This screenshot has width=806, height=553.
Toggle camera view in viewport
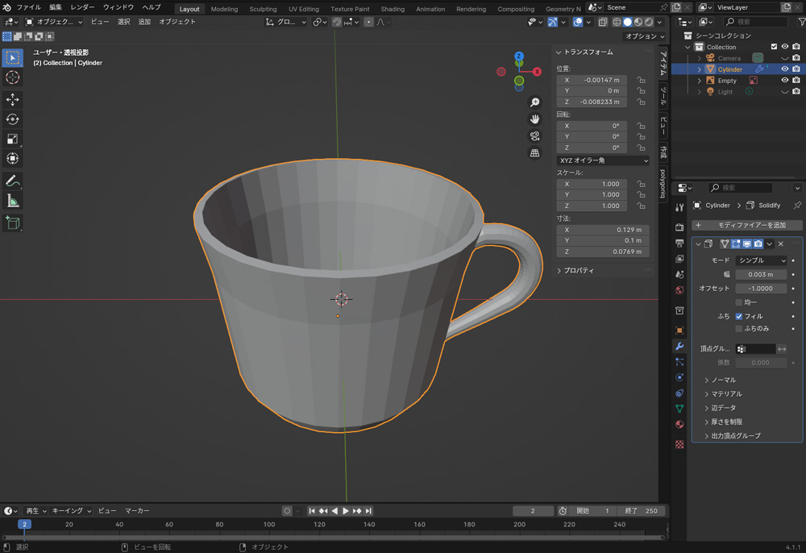534,136
